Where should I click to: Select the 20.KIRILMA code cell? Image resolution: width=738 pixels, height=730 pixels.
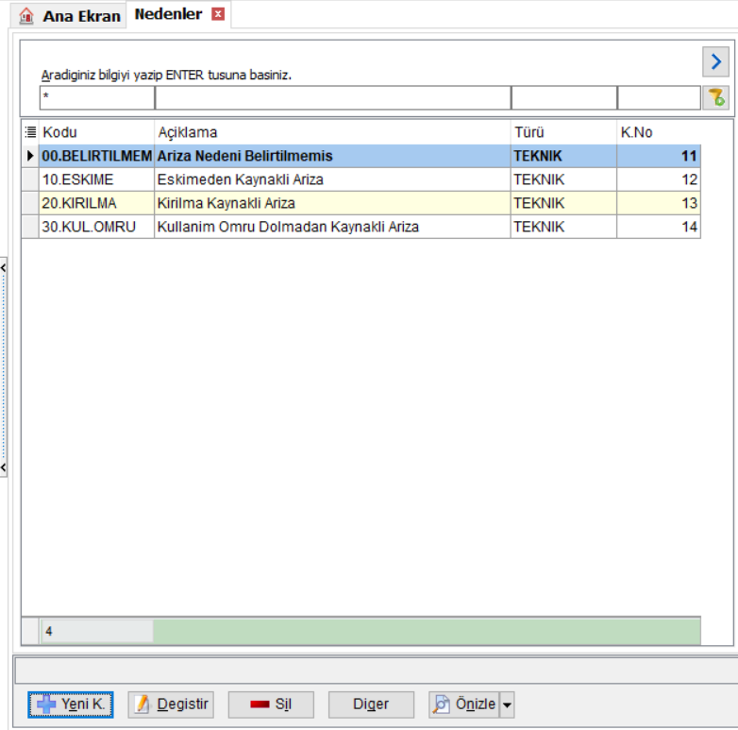[x=96, y=203]
